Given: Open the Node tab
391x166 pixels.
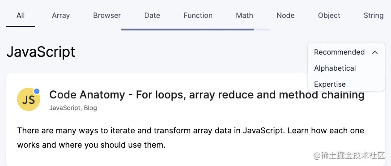Looking at the screenshot, I should pyautogui.click(x=285, y=16).
